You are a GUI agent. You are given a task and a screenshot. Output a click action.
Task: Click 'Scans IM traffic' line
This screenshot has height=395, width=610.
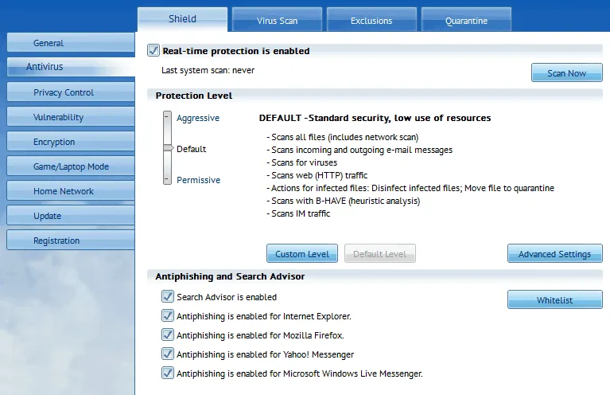tap(298, 213)
